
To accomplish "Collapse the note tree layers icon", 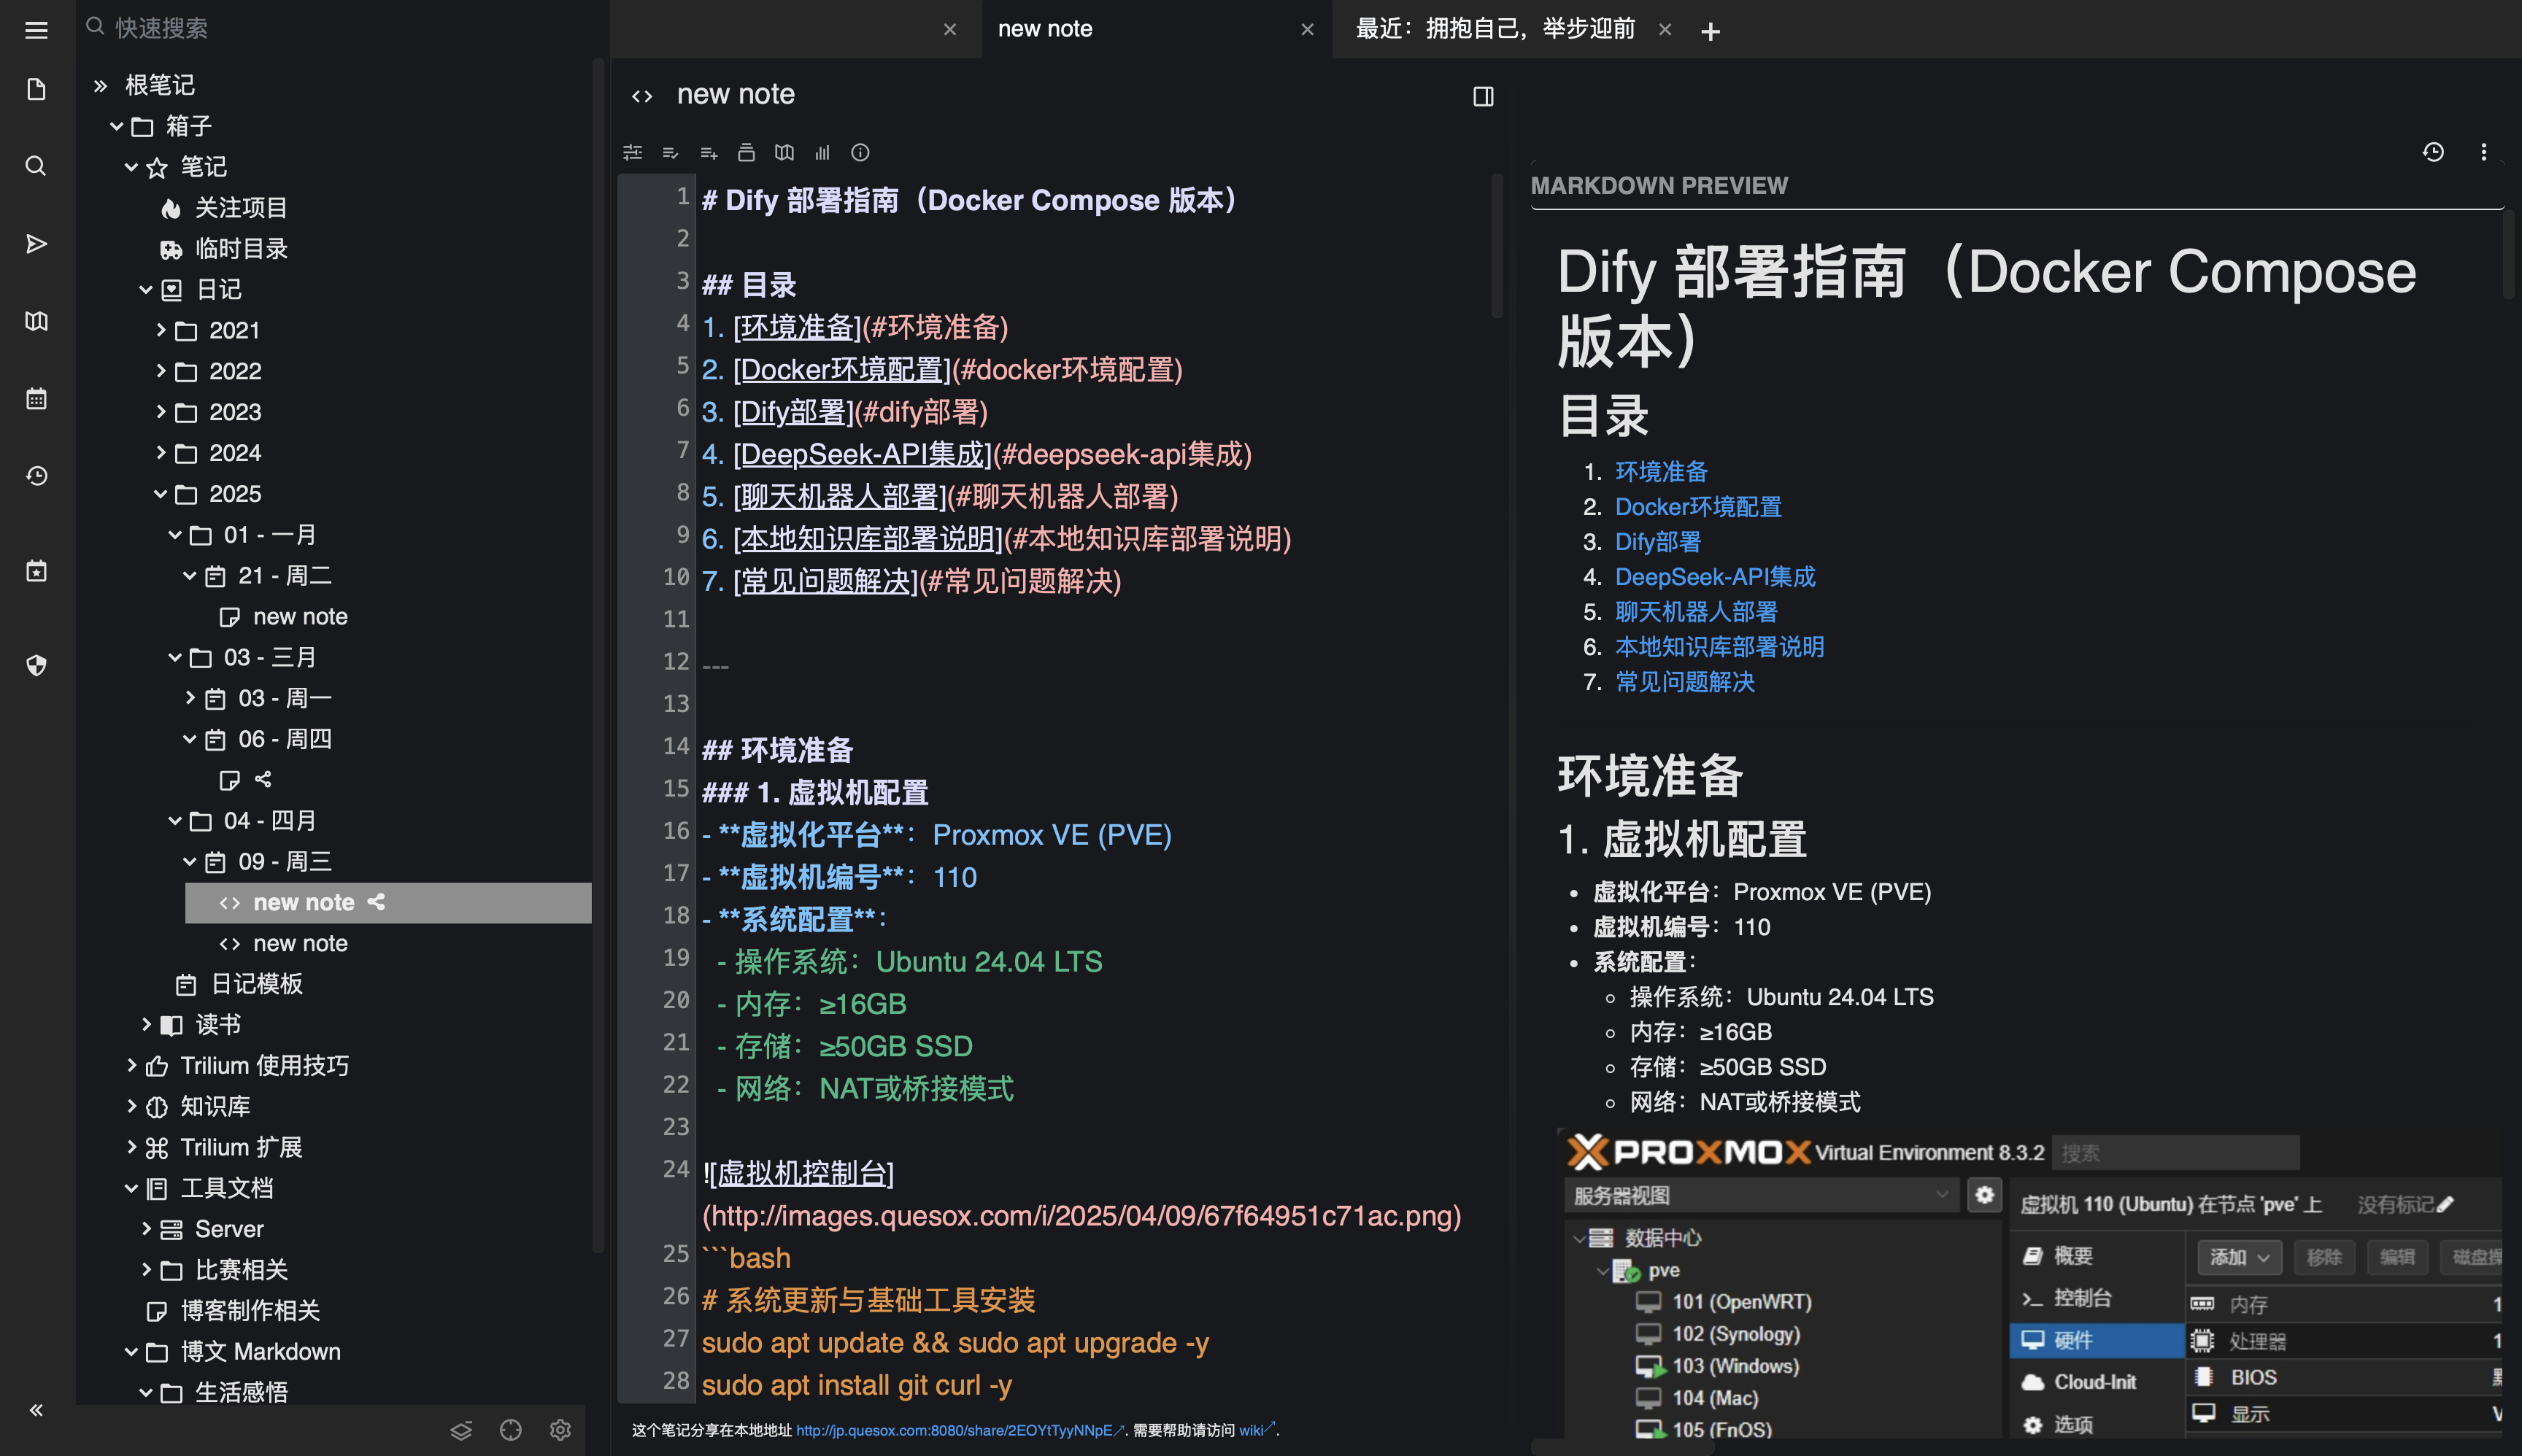I will (x=461, y=1430).
